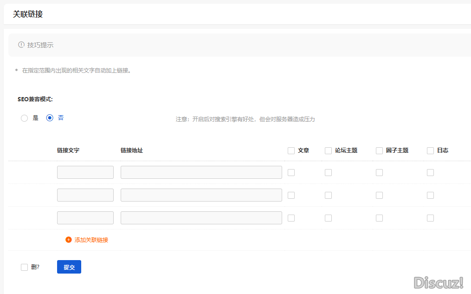
Task: Toggle the 日志 header checkbox
Action: [430, 150]
